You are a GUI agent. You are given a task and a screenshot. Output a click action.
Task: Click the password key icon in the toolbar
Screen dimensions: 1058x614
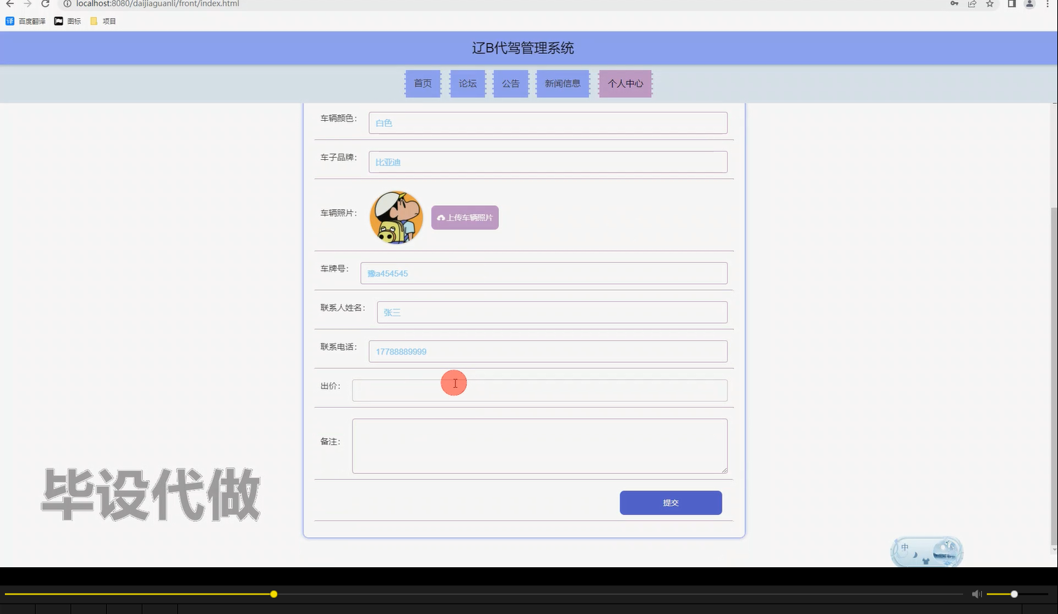(x=954, y=3)
